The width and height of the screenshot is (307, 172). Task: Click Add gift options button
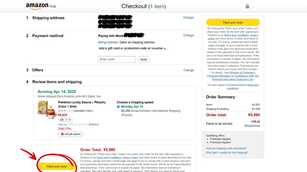pos(71,134)
